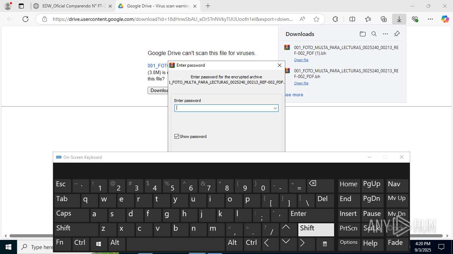Screen dimensions: 453x254
Task: Click the Download anyway button
Action: click(x=158, y=90)
